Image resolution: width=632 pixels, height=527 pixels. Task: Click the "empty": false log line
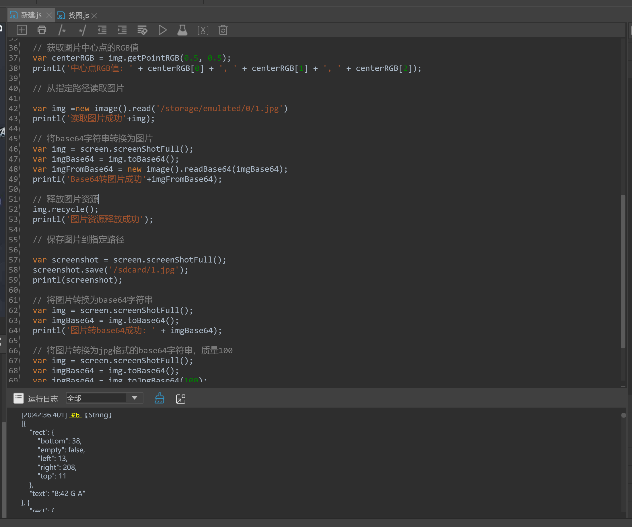61,450
